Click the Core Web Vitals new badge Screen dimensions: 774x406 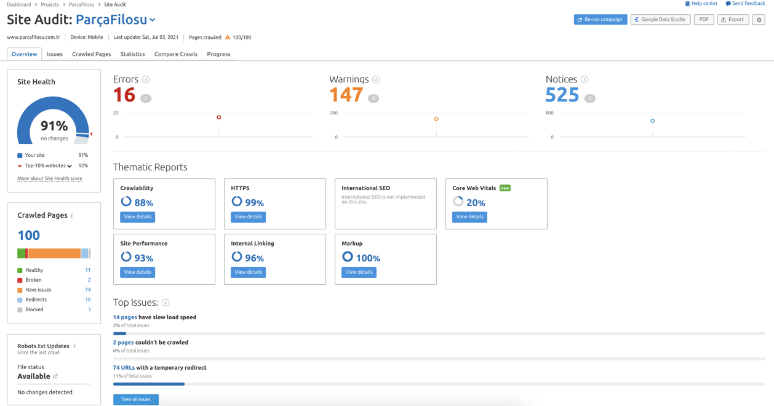(x=505, y=188)
